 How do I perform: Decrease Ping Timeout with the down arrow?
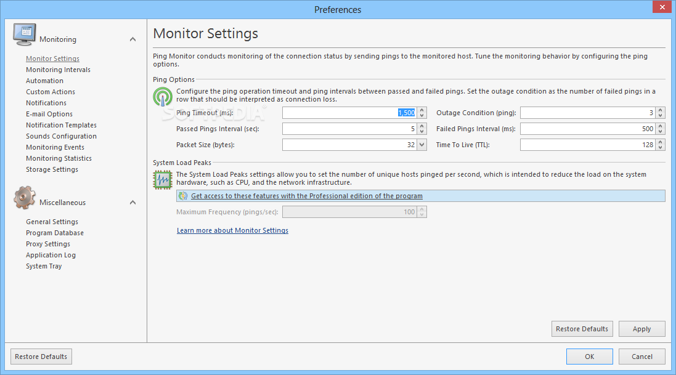[x=422, y=116]
